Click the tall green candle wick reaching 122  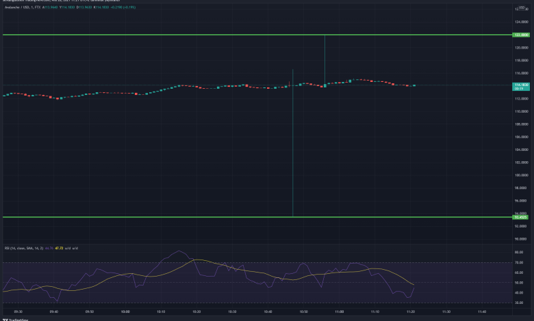[325, 58]
